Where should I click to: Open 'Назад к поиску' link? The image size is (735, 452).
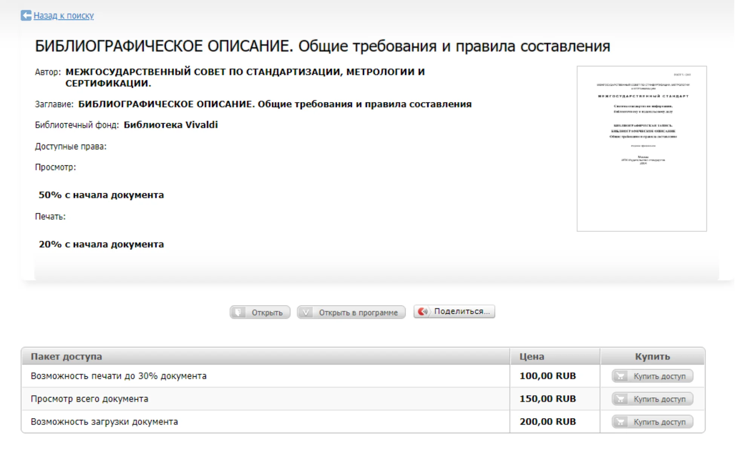(63, 15)
